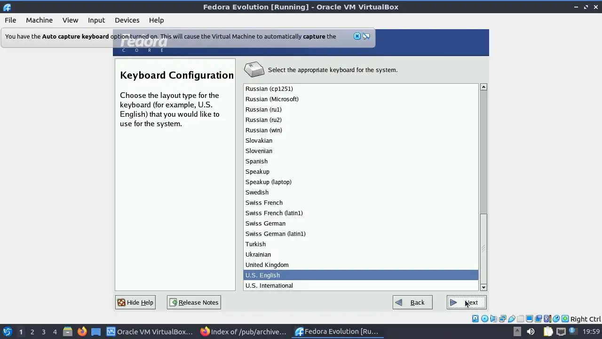
Task: Open the audio settings status icon
Action: point(493,319)
